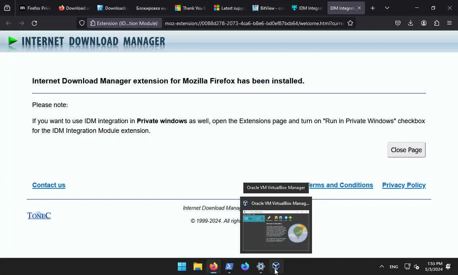
Task: Open the Settings gear on the taskbar
Action: 261,266
